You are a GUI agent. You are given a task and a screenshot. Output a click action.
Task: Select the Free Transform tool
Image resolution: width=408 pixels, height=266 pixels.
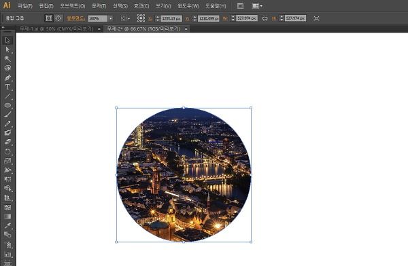pyautogui.click(x=7, y=179)
